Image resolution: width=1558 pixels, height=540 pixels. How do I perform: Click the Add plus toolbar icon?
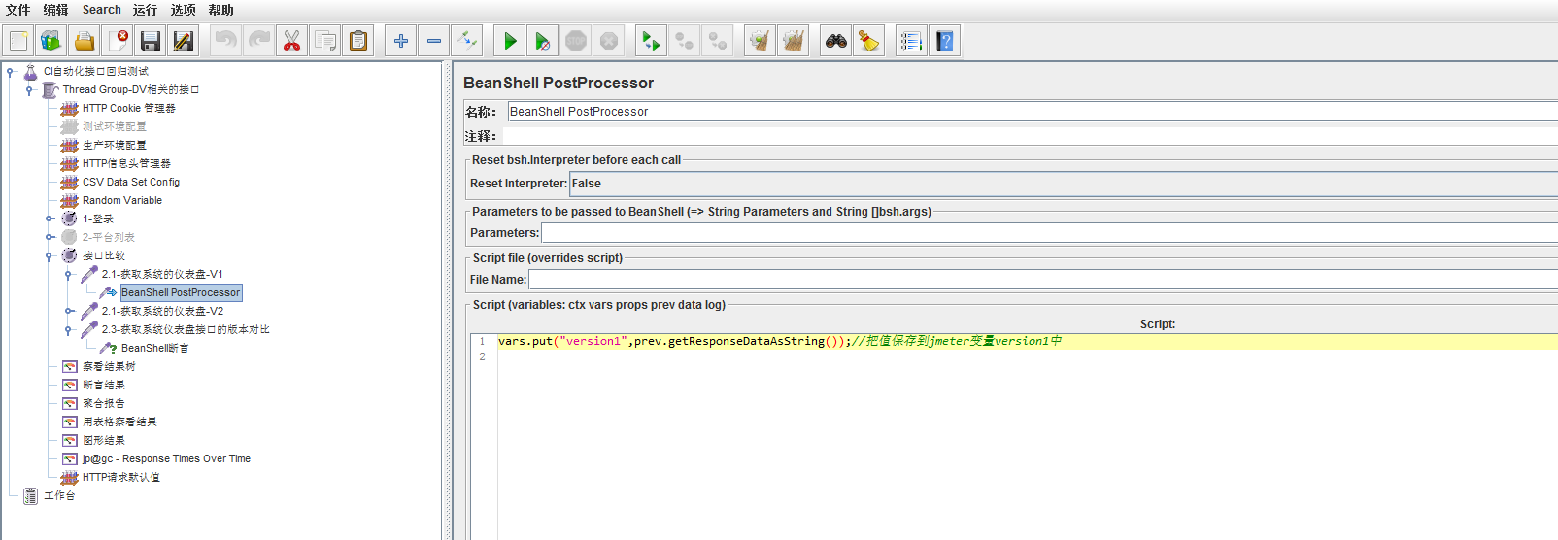(400, 41)
